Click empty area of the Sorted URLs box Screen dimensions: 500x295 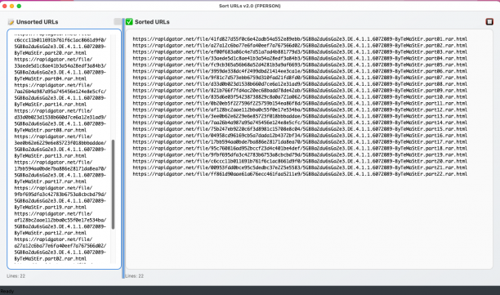point(310,223)
